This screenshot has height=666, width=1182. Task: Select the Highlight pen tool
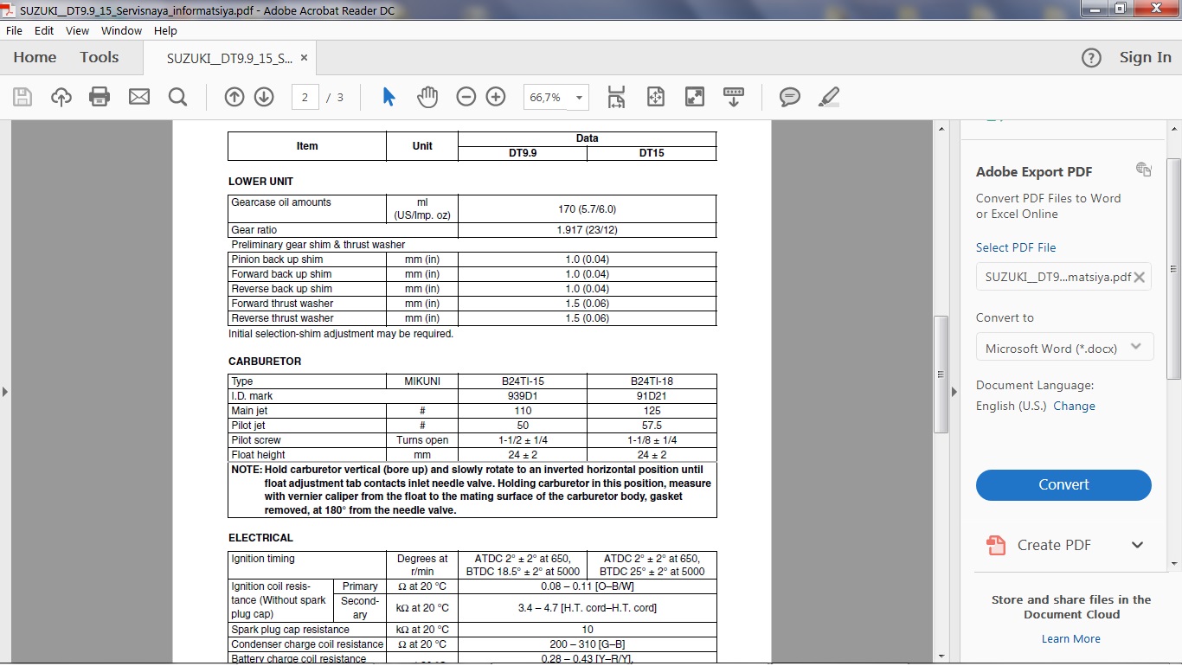coord(828,97)
